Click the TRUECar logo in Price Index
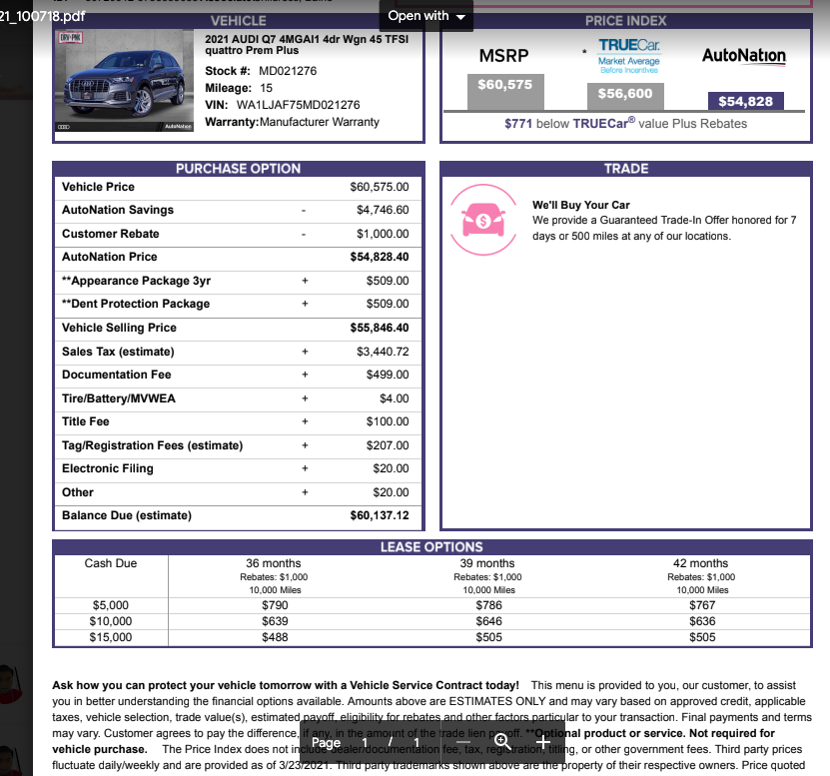830x776 pixels. click(629, 55)
